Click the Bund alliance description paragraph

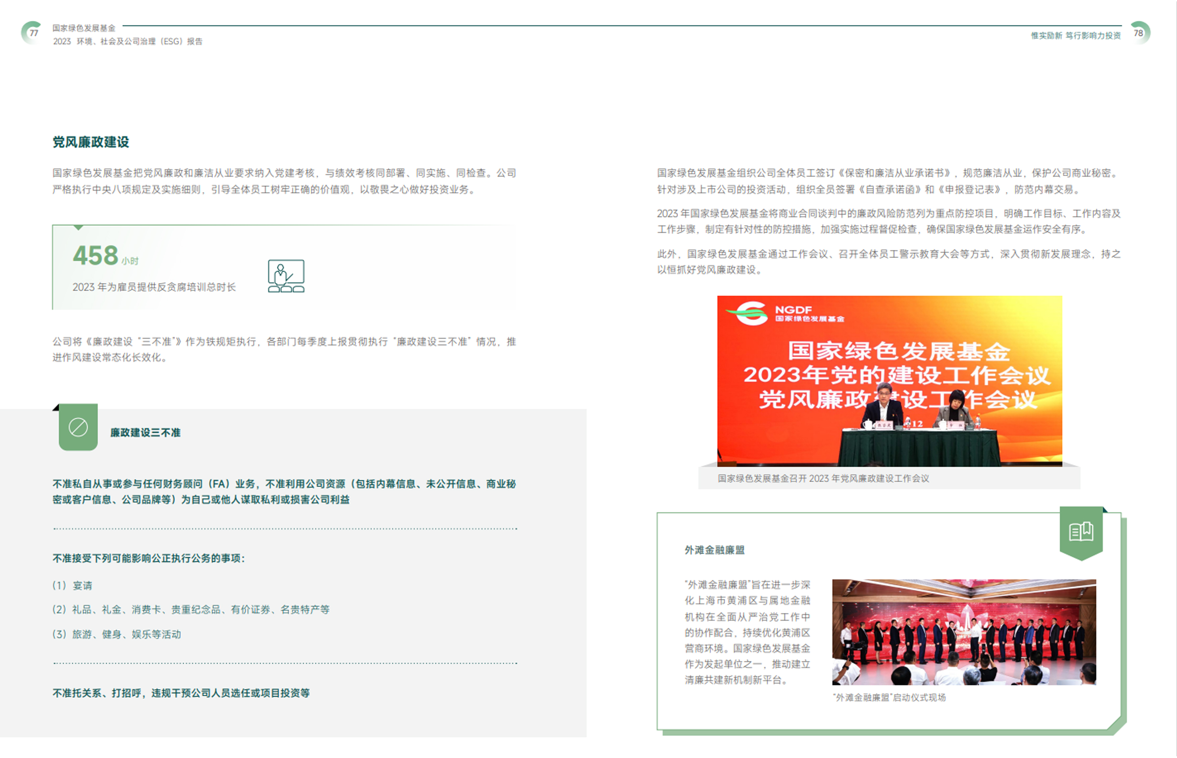click(x=747, y=632)
